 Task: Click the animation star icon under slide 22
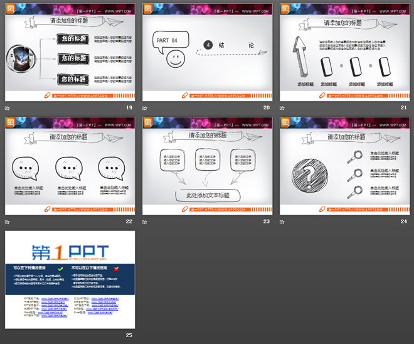[x=8, y=221]
